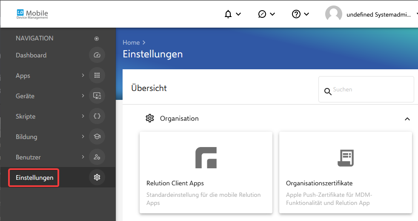
Task: Click the Apps grid icon
Action: pos(97,75)
